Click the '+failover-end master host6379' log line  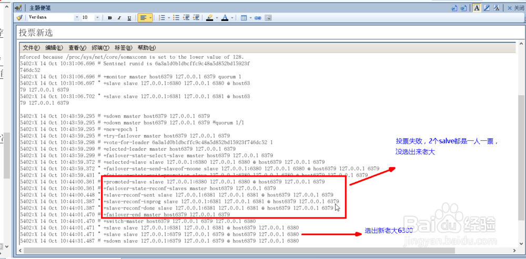pyautogui.click(x=125, y=214)
